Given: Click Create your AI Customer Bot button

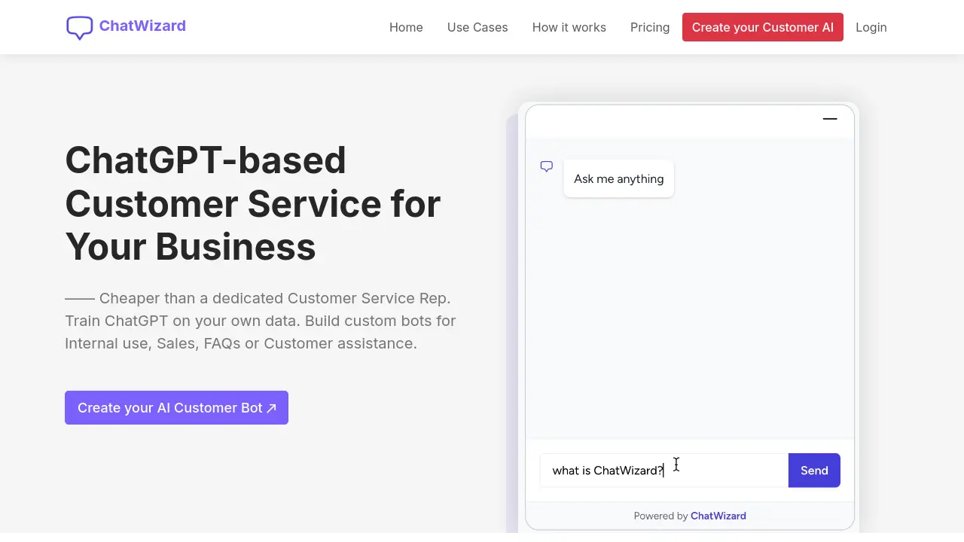Looking at the screenshot, I should click(x=176, y=407).
